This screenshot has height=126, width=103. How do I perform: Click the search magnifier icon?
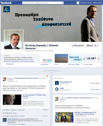coord(62,3)
